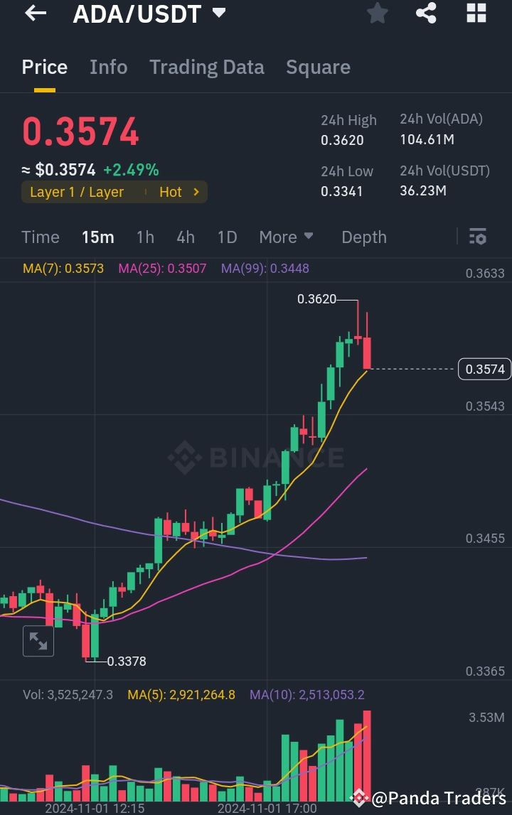
Task: Open chart indicator settings icon above the chart
Action: coord(477,236)
